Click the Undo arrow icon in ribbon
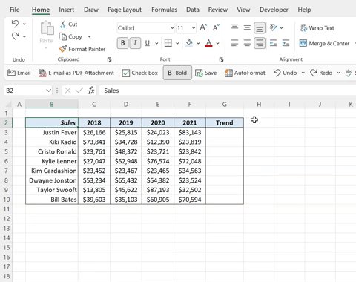This screenshot has width=356, height=282. coord(15,24)
